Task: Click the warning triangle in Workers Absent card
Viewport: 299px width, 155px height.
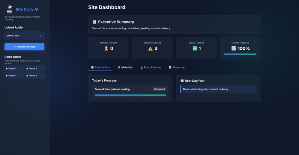Action: pos(150,49)
